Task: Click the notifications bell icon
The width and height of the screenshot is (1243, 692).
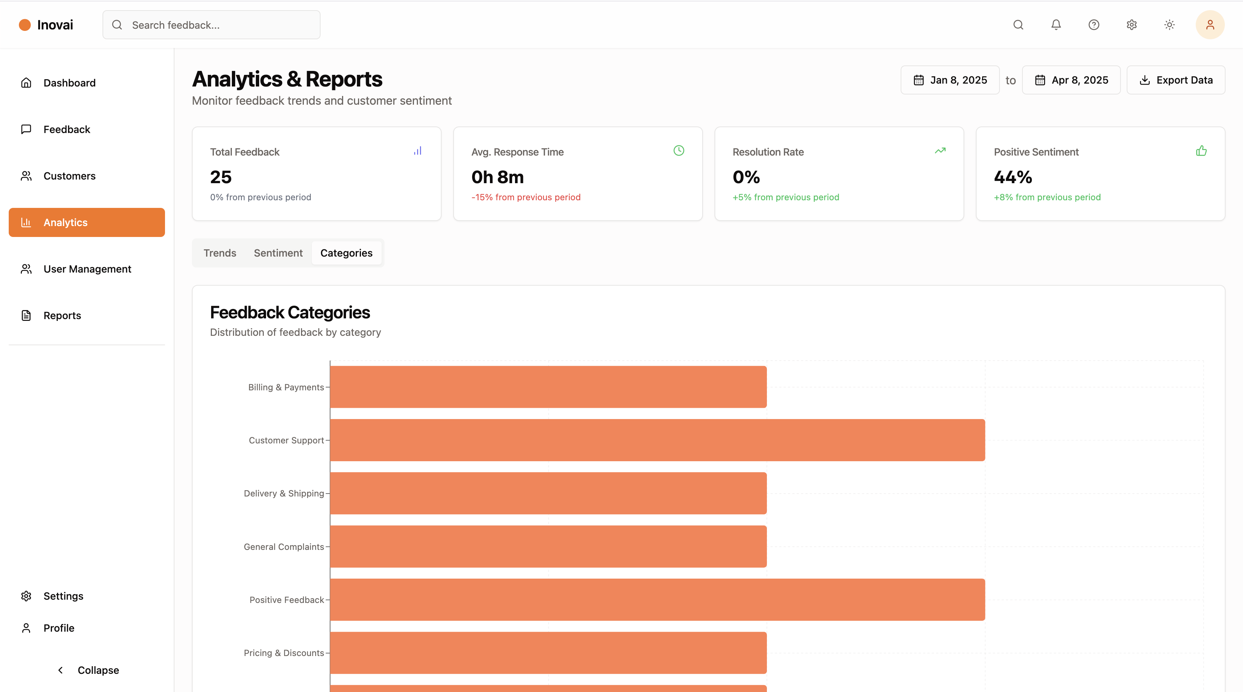Action: [1056, 25]
